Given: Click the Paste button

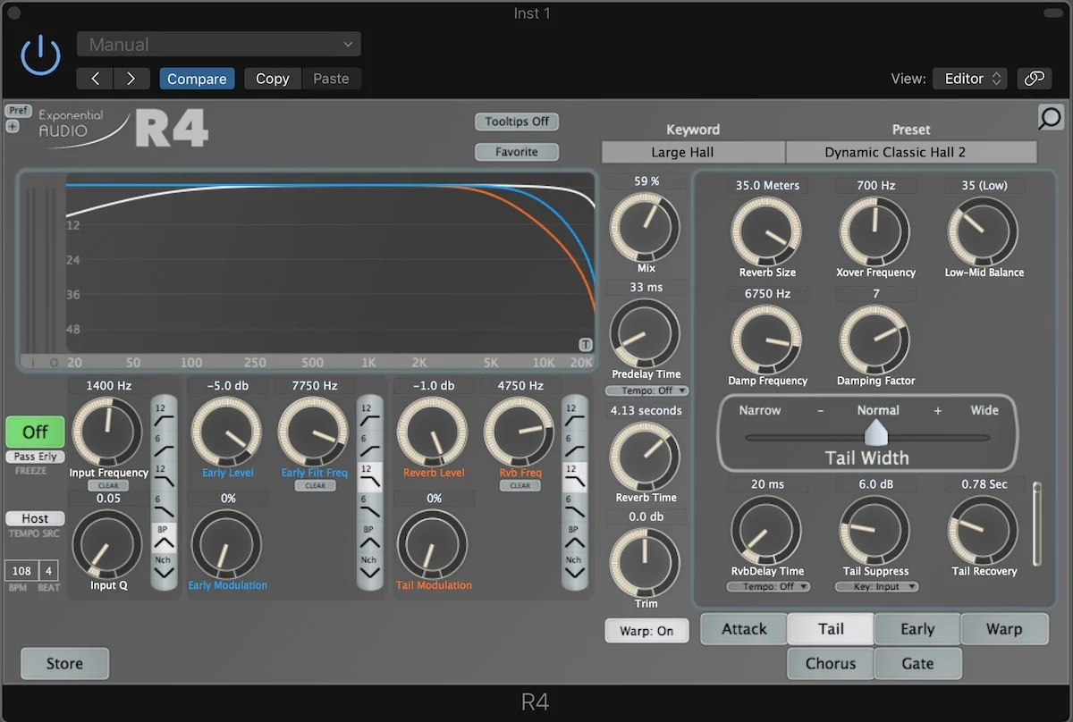Looking at the screenshot, I should 331,79.
